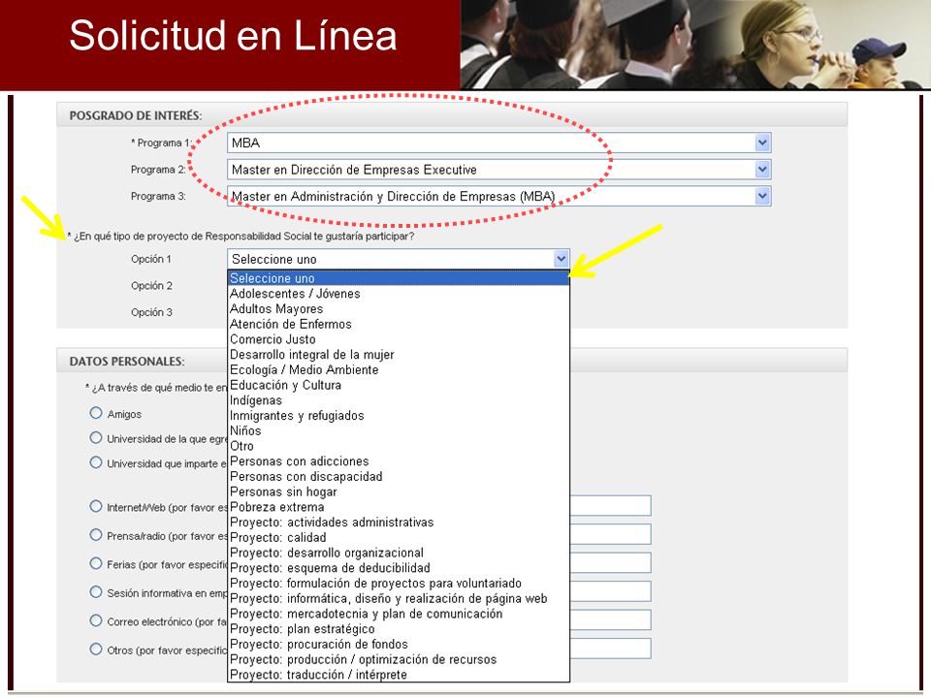Select 'Pobreza extrema' option
931x698 pixels.
click(399, 507)
